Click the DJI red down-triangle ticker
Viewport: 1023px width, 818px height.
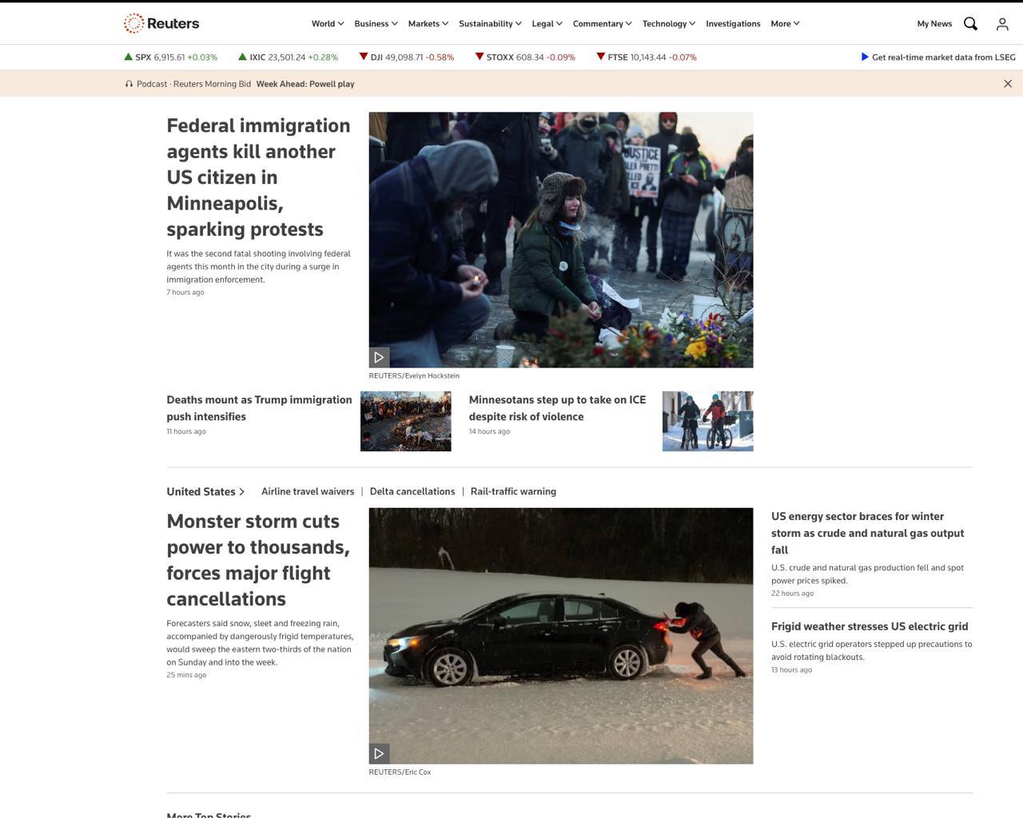[x=364, y=57]
